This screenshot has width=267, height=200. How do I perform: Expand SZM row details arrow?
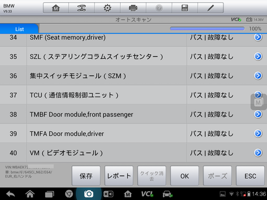[x=258, y=76]
